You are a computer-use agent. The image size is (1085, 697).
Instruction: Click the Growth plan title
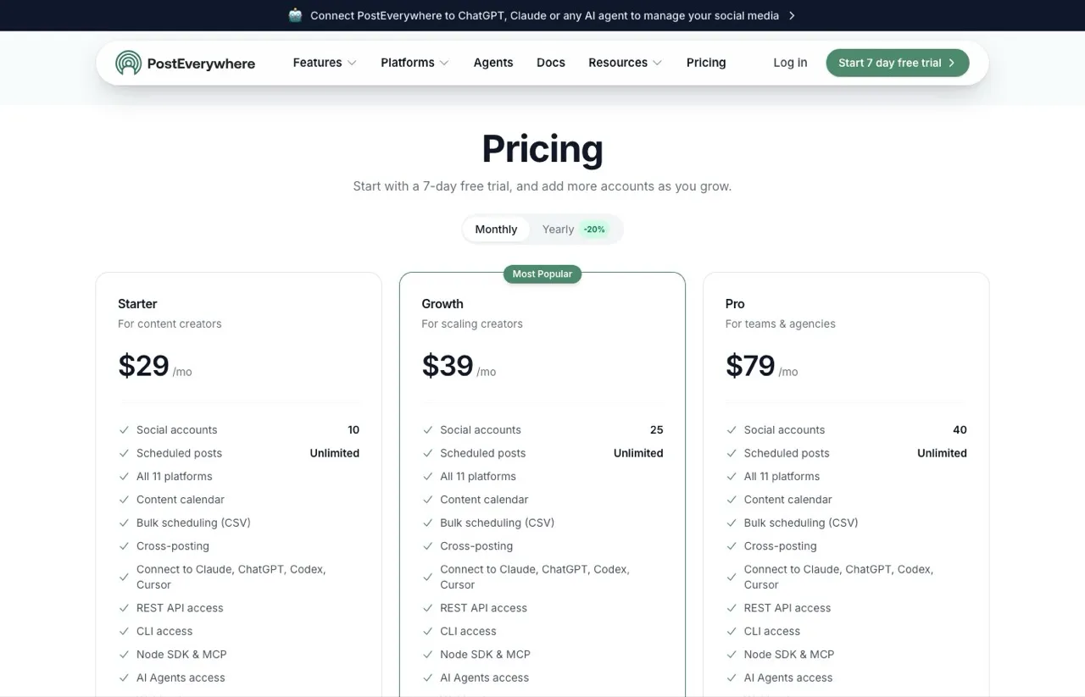(442, 304)
